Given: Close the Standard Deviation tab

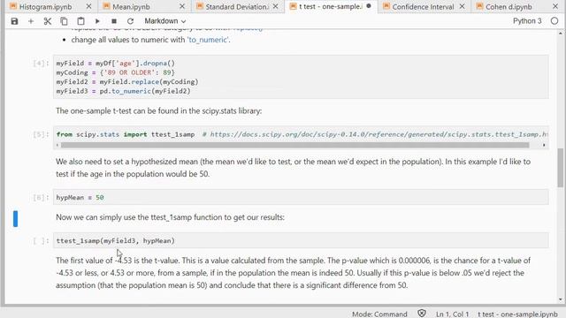Looking at the screenshot, I should click(275, 6).
